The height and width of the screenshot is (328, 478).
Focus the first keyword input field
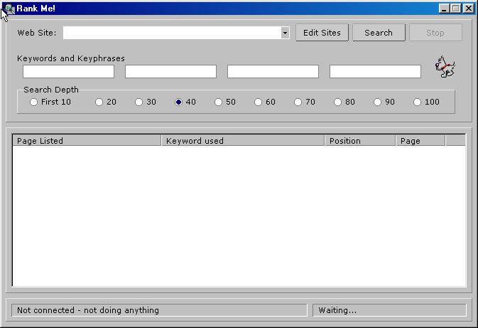68,72
